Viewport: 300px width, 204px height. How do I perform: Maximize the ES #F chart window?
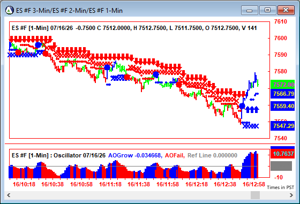pyautogui.click(x=267, y=10)
